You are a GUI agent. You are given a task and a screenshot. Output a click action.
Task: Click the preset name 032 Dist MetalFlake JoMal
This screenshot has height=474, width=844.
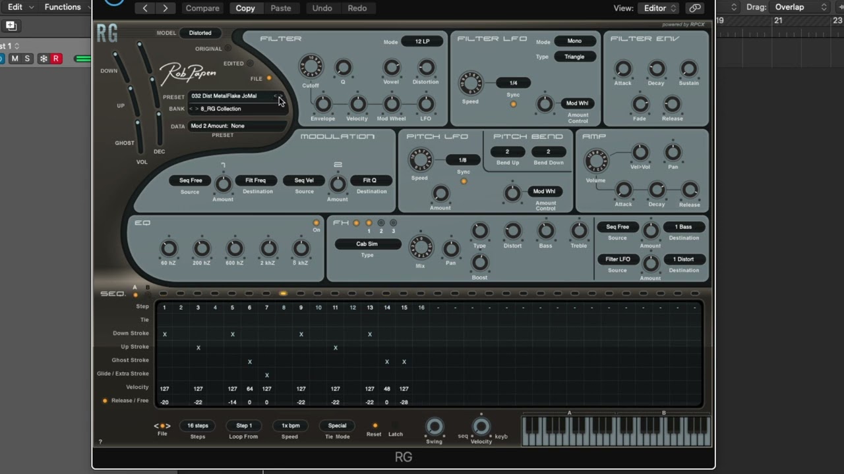[224, 96]
